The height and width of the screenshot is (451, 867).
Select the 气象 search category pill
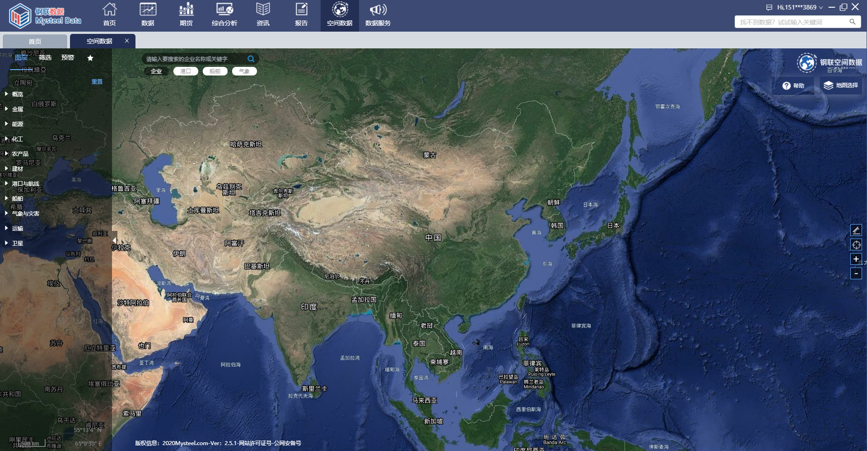[244, 71]
